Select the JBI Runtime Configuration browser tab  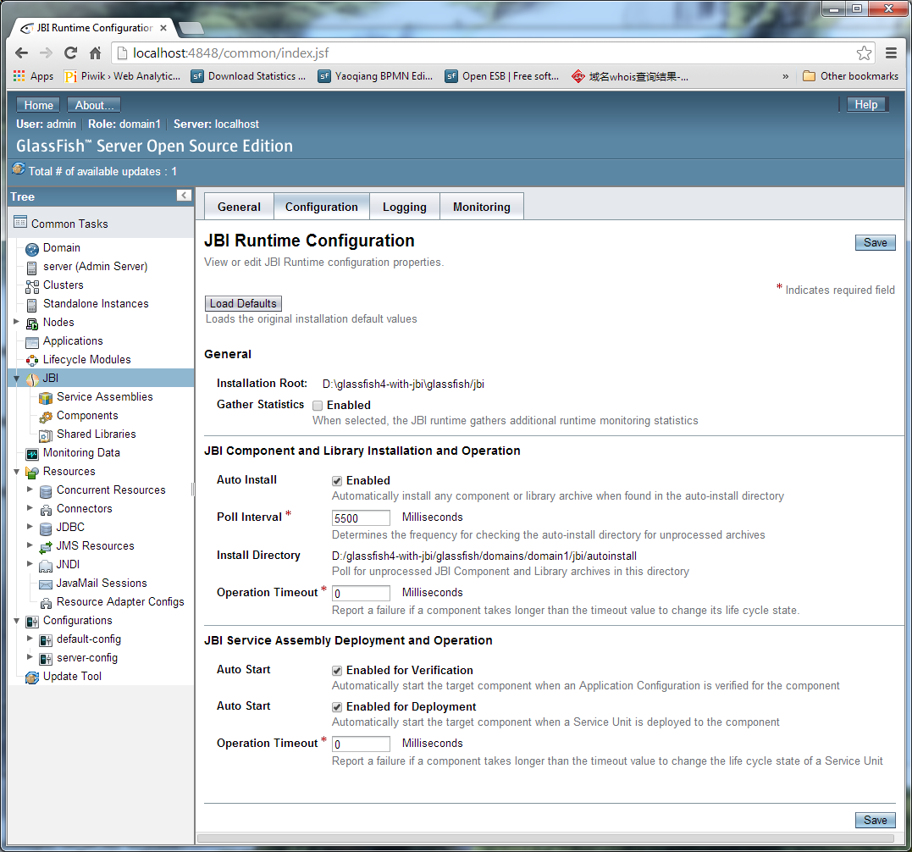pos(93,28)
